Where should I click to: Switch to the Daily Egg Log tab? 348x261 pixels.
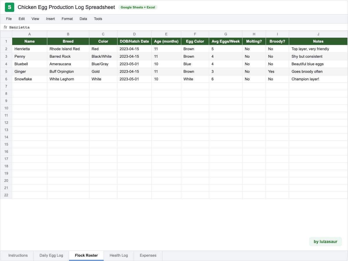51,255
